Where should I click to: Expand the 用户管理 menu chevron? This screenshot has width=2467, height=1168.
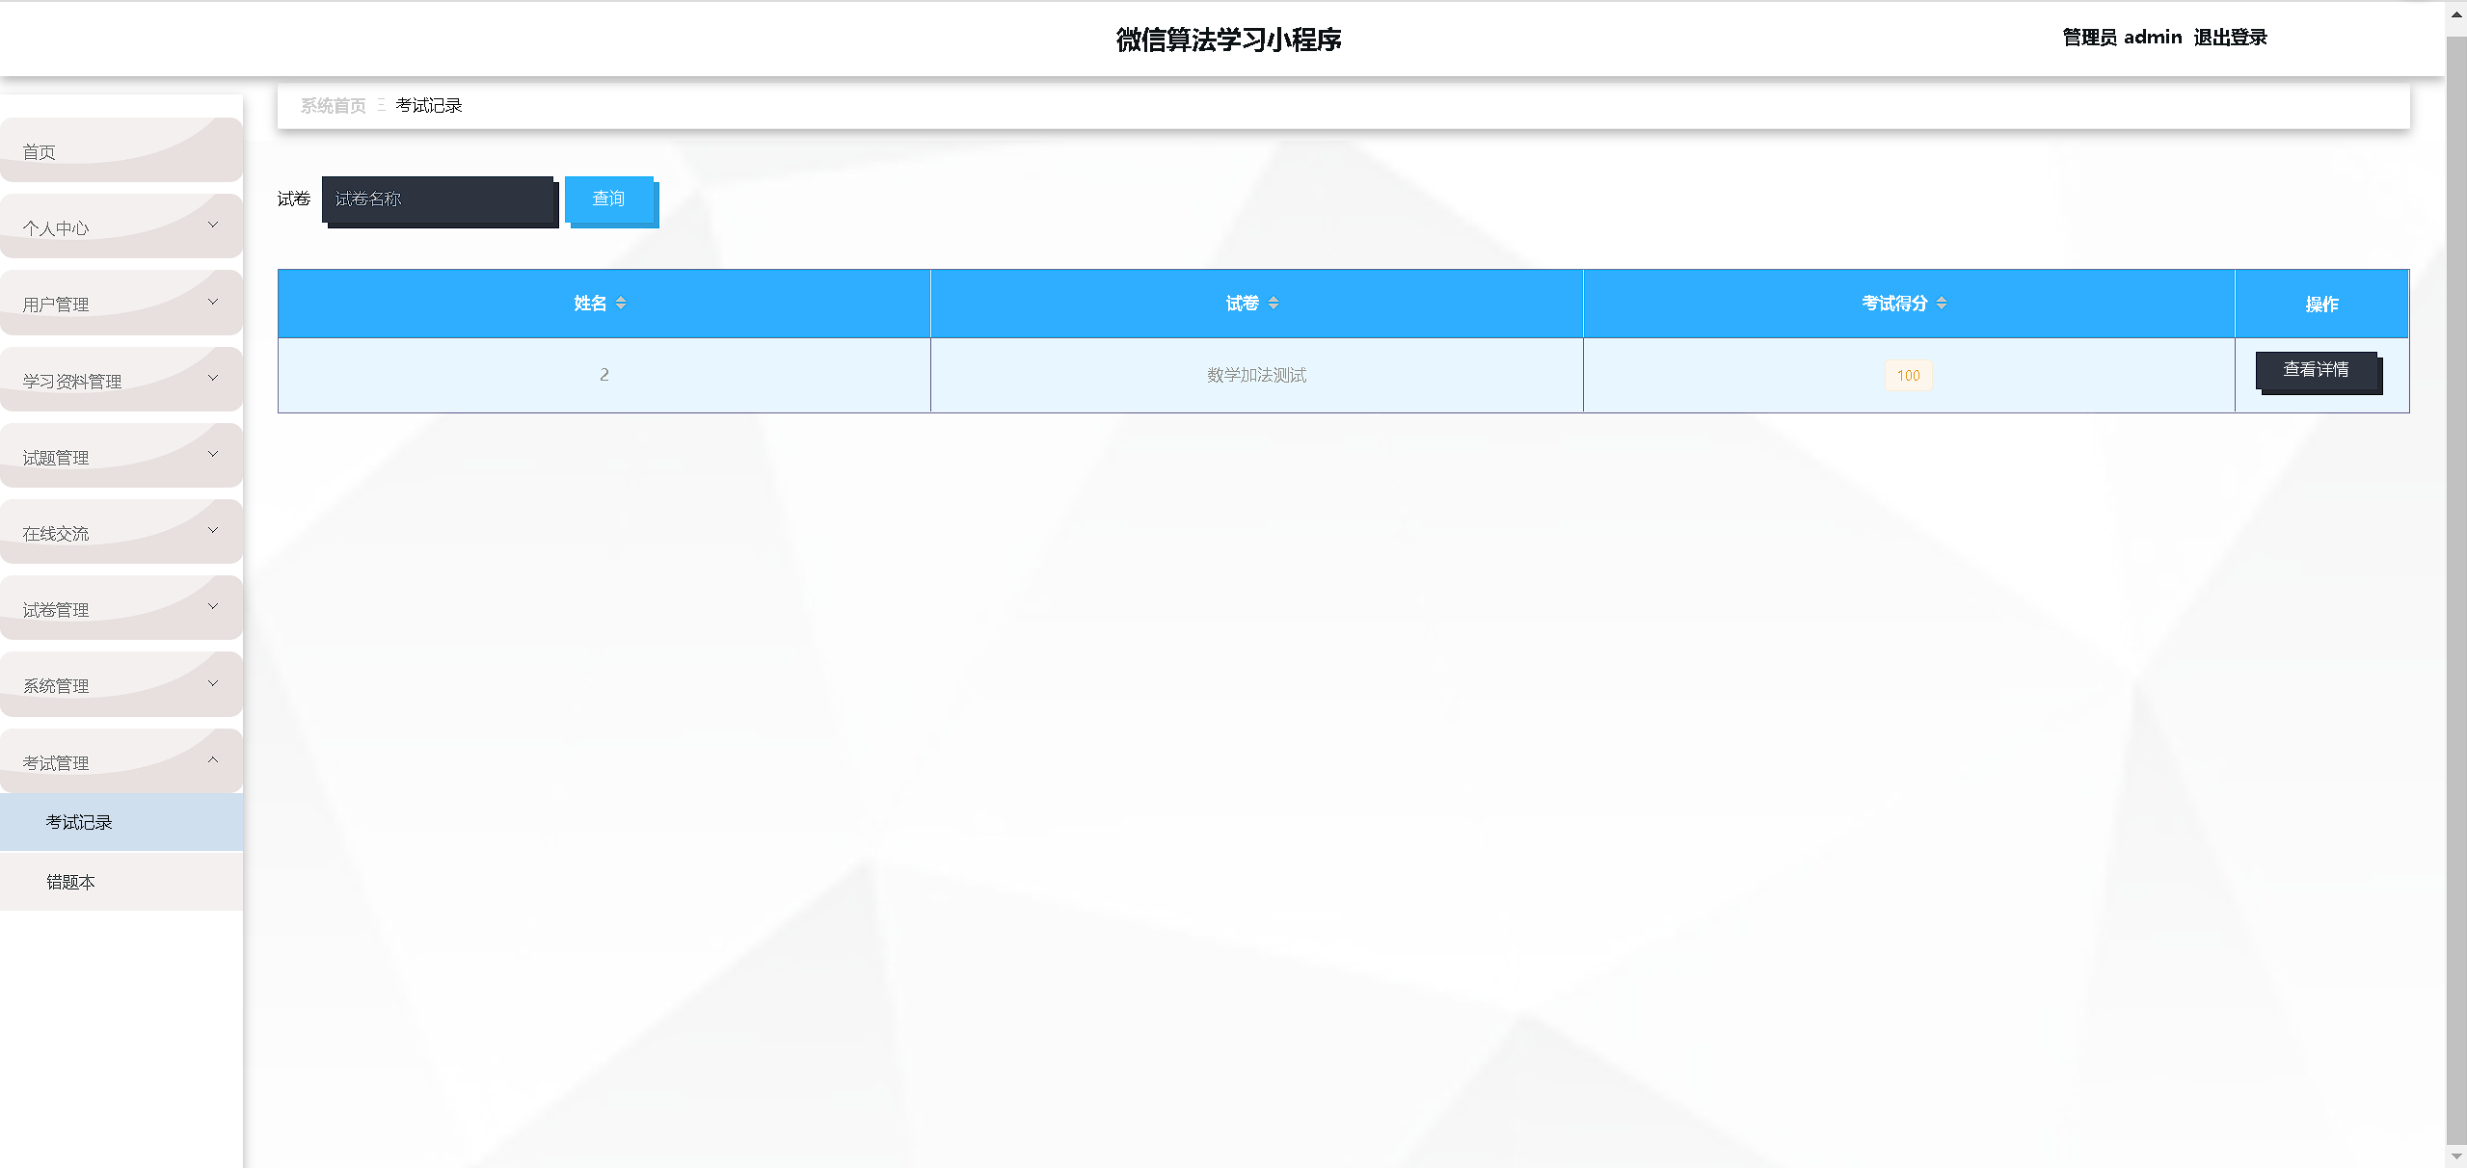click(213, 302)
